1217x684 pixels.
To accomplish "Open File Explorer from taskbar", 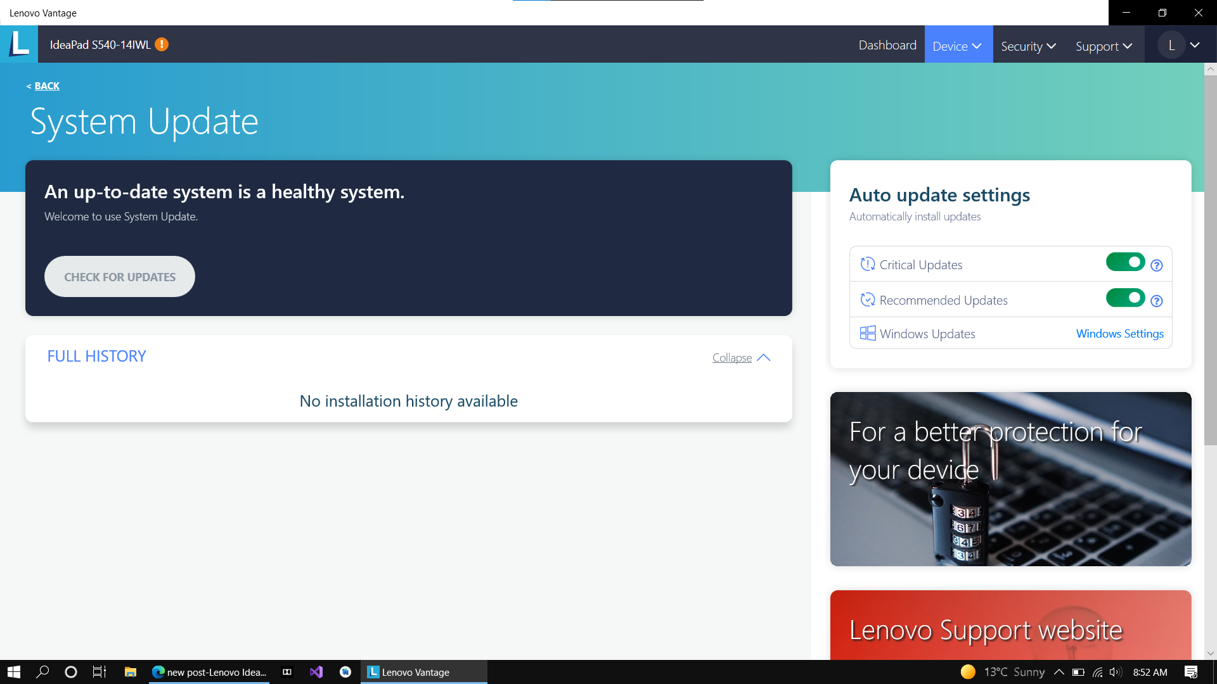I will 131,672.
